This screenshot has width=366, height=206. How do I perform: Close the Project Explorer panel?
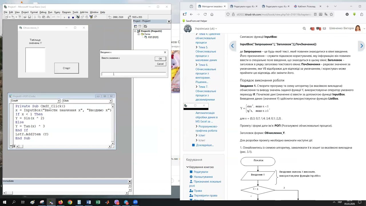click(x=169, y=21)
